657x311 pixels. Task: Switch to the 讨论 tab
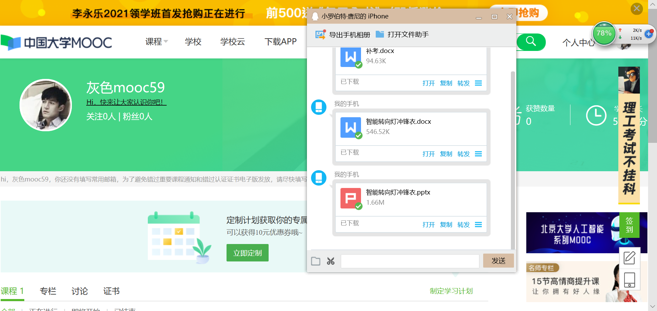[80, 291]
